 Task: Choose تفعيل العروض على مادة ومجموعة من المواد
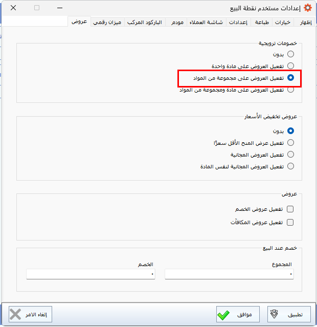pos(290,90)
